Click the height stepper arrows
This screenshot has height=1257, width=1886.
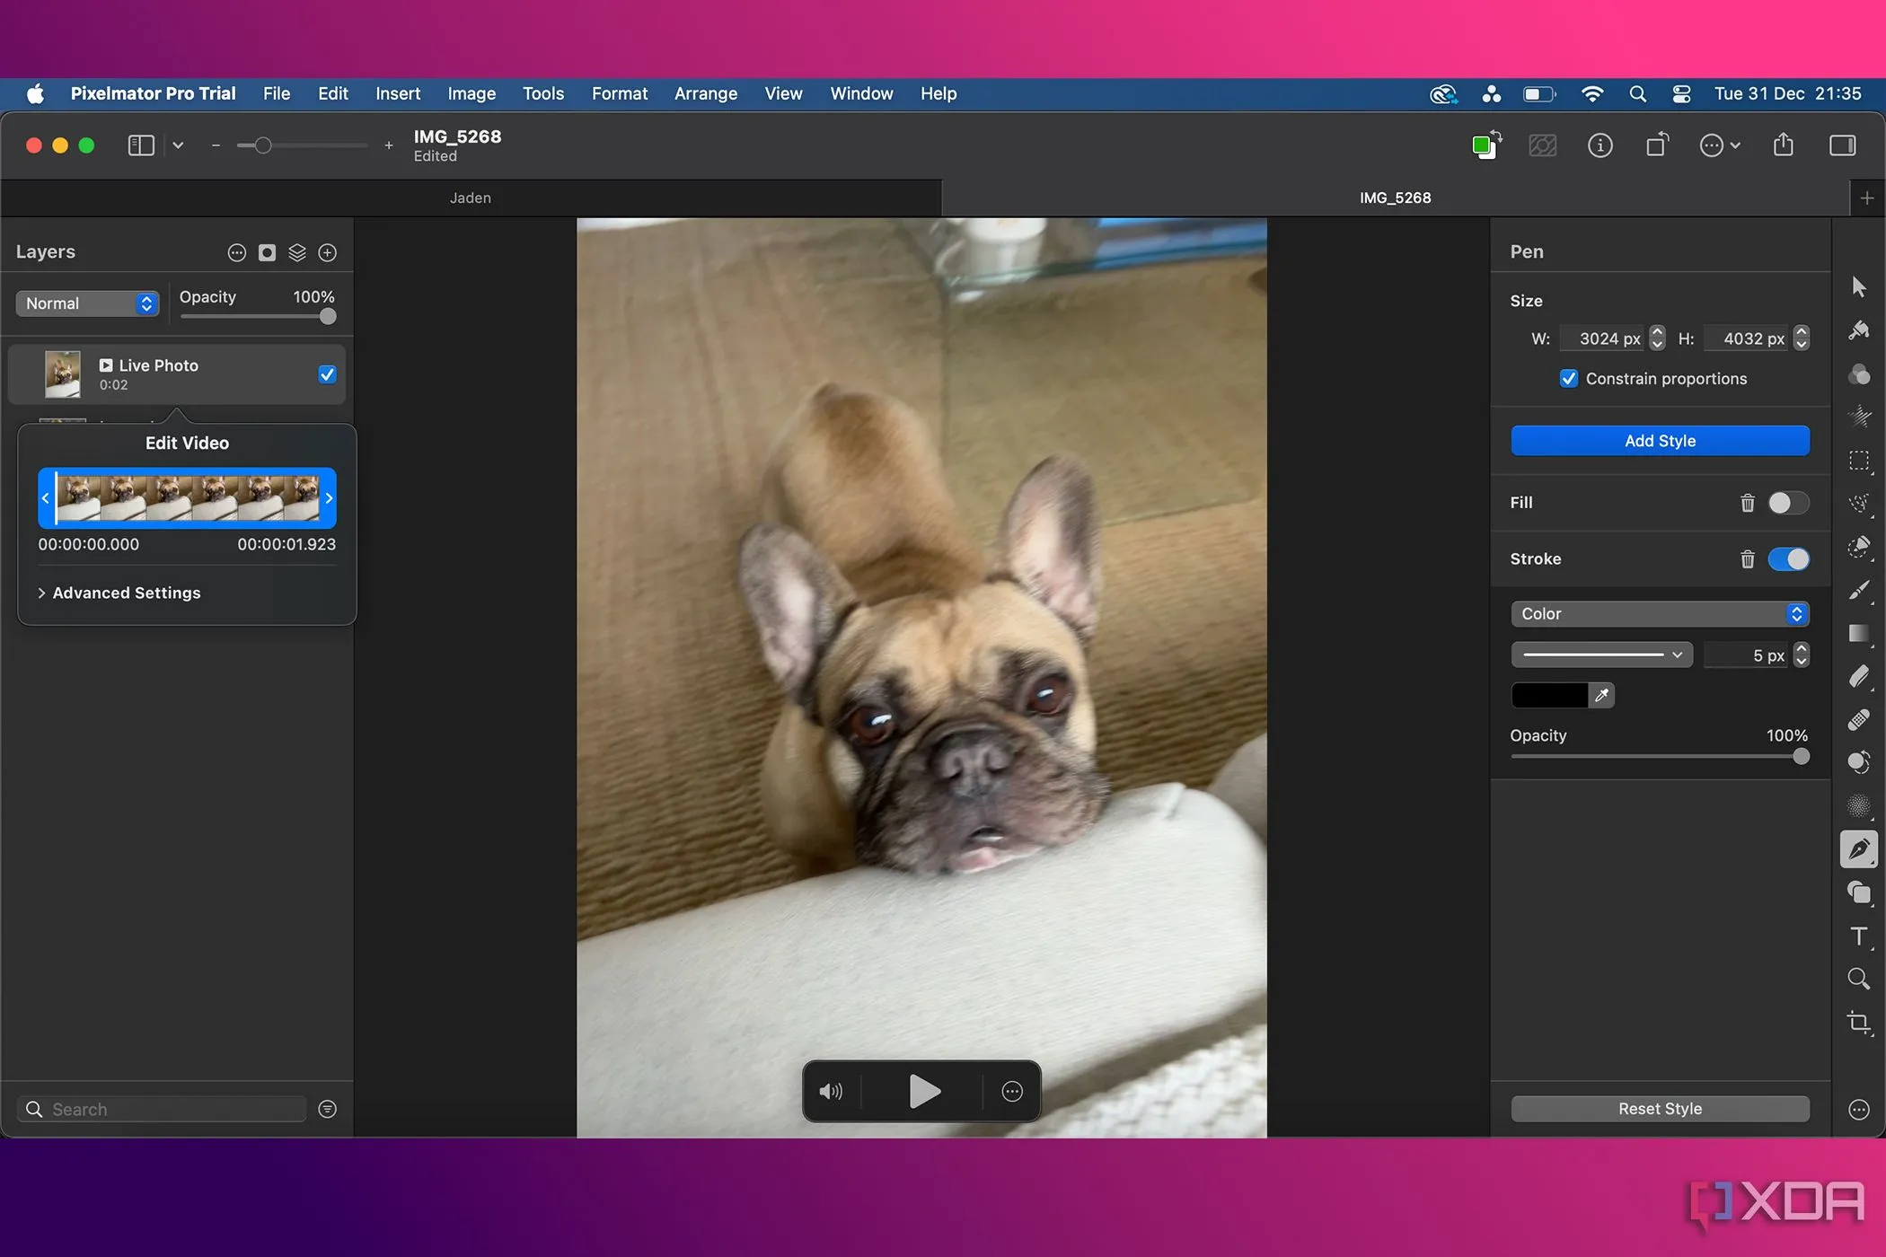(x=1801, y=338)
